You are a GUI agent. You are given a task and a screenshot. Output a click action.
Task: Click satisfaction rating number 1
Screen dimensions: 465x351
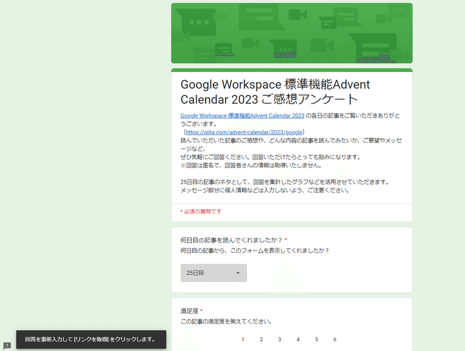click(x=243, y=339)
